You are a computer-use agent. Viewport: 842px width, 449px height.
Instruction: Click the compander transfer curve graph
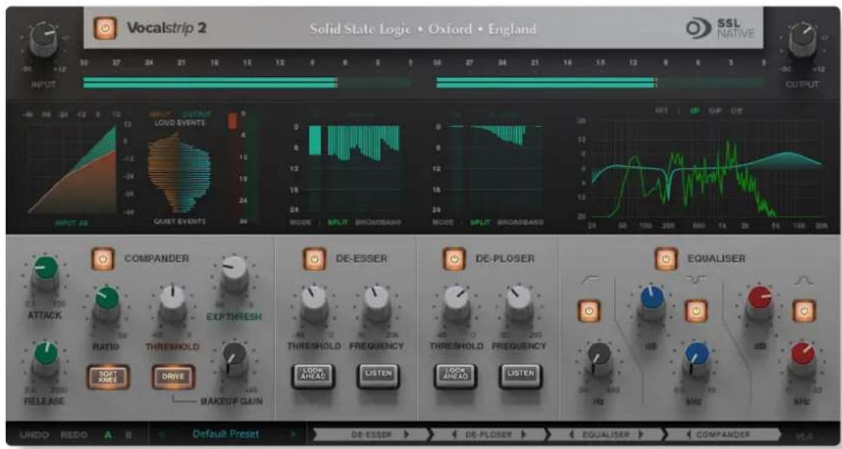point(72,170)
